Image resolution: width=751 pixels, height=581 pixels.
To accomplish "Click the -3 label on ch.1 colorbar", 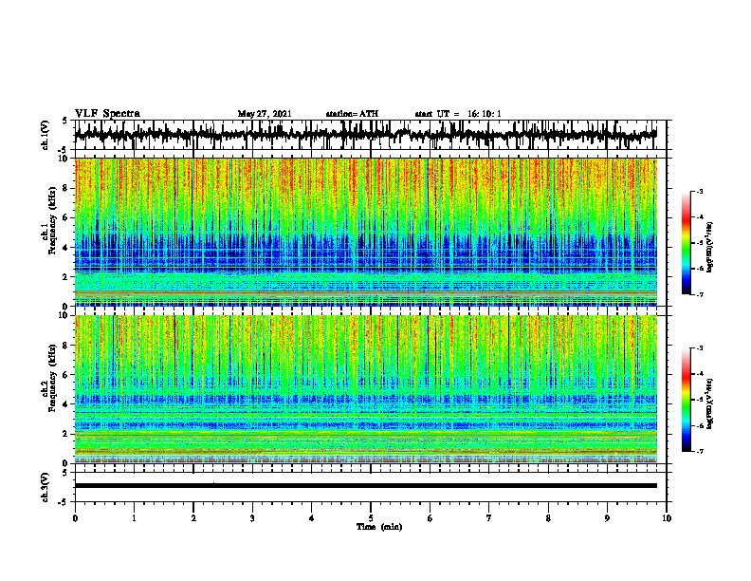I will (699, 191).
